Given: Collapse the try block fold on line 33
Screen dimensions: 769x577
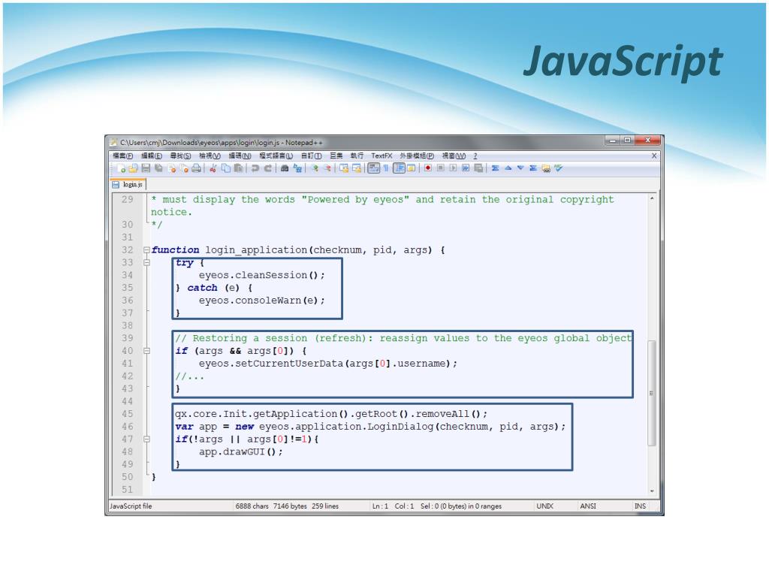Looking at the screenshot, I should (146, 262).
